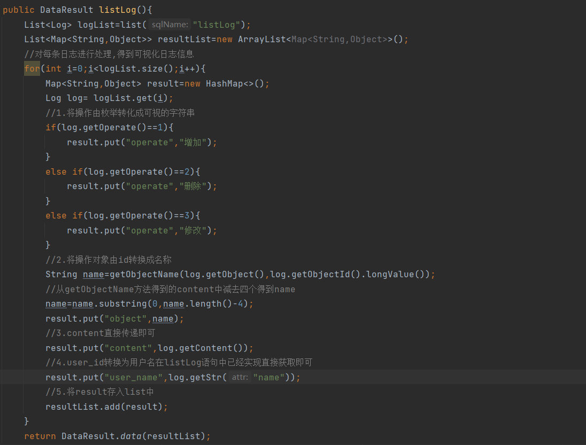586x445 pixels.
Task: Click comment //1.将操作由枚举转化成可视的字符串
Action: (120, 113)
